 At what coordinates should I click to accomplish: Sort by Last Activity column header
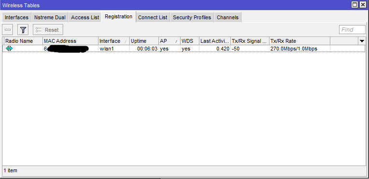(215, 41)
